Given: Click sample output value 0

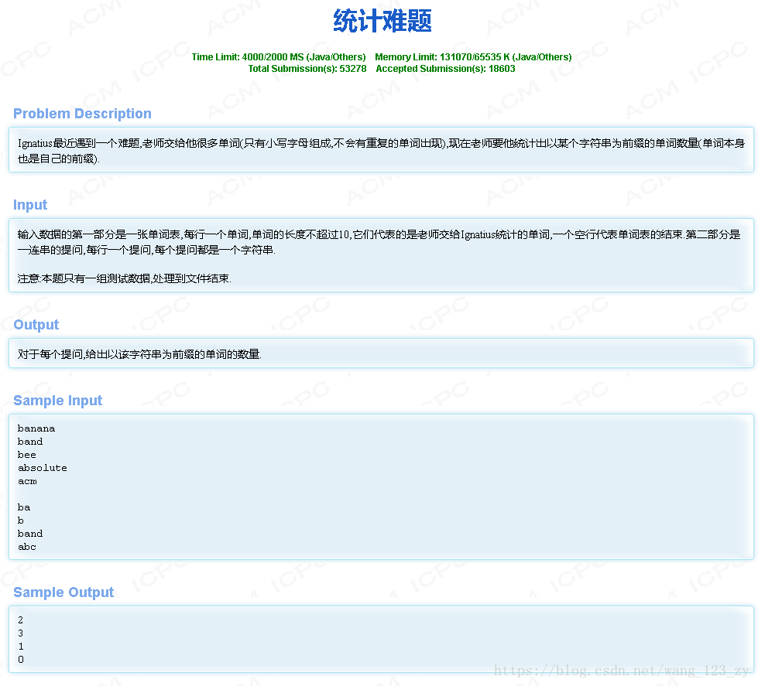Looking at the screenshot, I should [20, 660].
